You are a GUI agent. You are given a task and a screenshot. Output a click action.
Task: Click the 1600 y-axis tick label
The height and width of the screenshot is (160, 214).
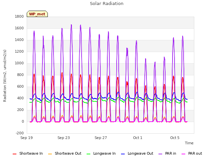[19, 28]
